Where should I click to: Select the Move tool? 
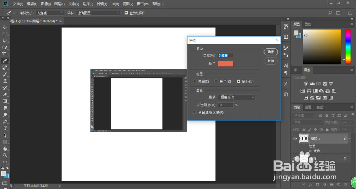pyautogui.click(x=5, y=27)
